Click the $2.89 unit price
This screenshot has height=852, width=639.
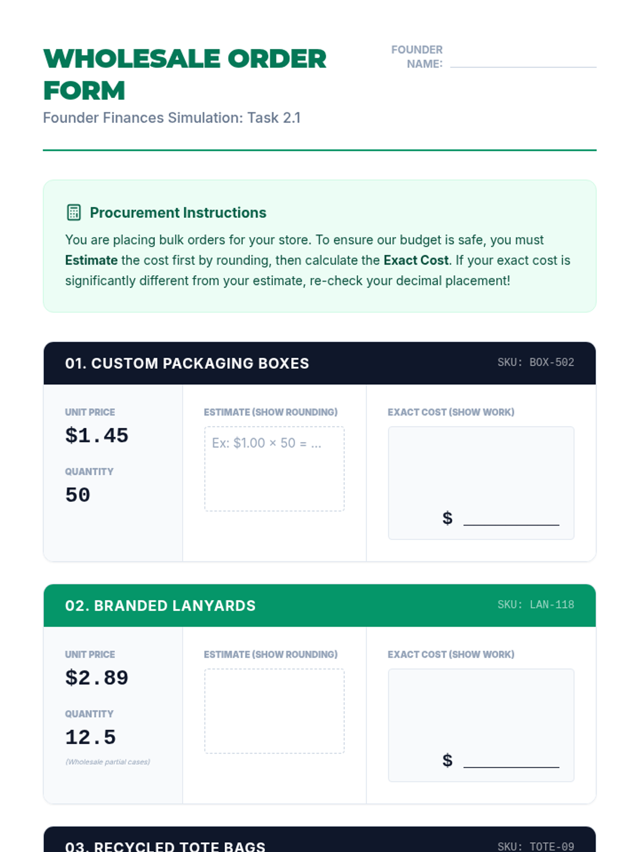tap(96, 678)
